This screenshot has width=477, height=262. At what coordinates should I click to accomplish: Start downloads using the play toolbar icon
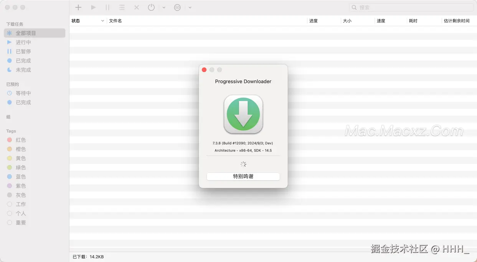tap(93, 7)
